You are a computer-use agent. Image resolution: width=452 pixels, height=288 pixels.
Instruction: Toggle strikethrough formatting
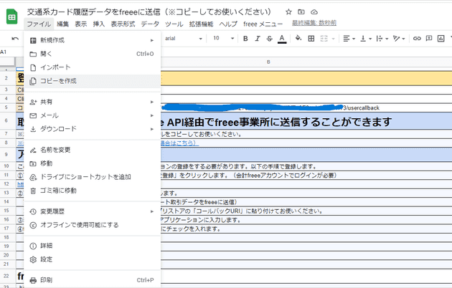269,39
